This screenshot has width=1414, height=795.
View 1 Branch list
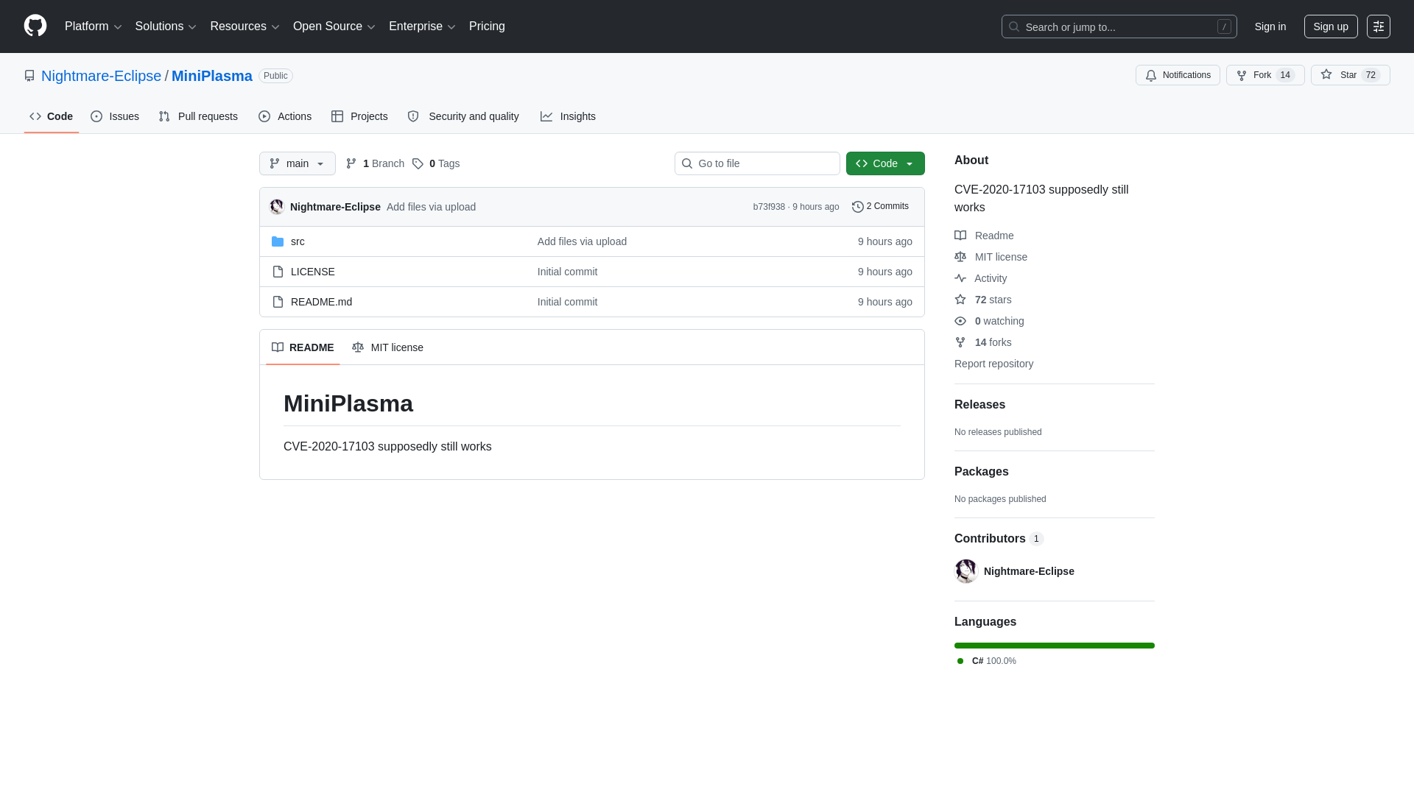[x=375, y=163]
